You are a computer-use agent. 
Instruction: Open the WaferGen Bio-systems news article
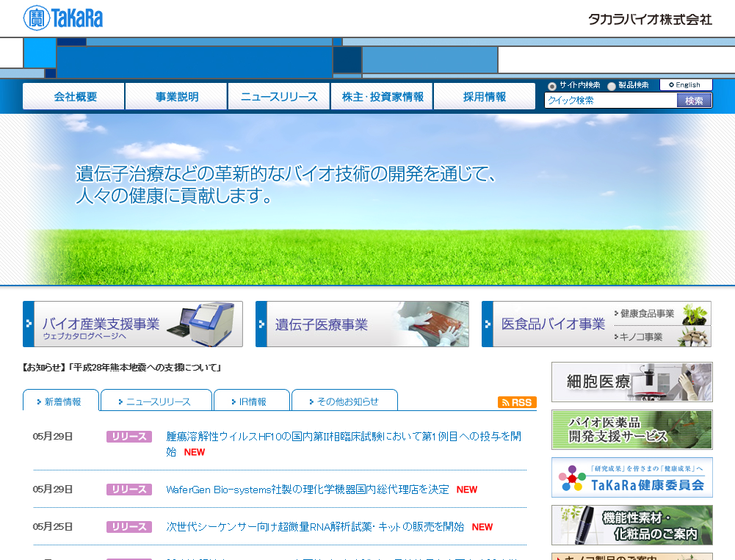tap(307, 490)
